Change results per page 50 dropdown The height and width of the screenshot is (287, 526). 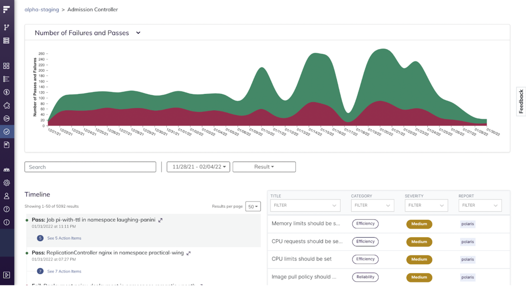253,206
